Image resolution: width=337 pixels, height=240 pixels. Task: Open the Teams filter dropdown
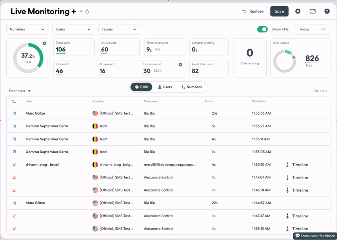pyautogui.click(x=119, y=29)
